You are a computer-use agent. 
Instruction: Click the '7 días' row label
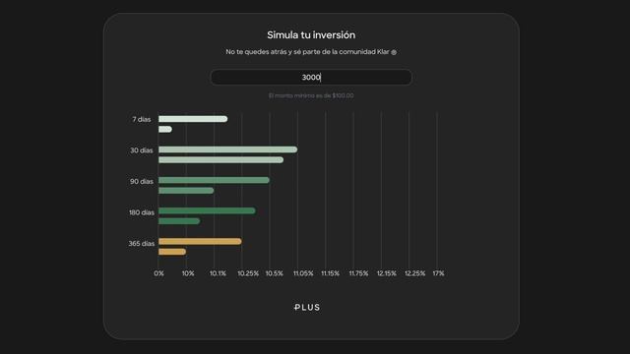click(142, 119)
